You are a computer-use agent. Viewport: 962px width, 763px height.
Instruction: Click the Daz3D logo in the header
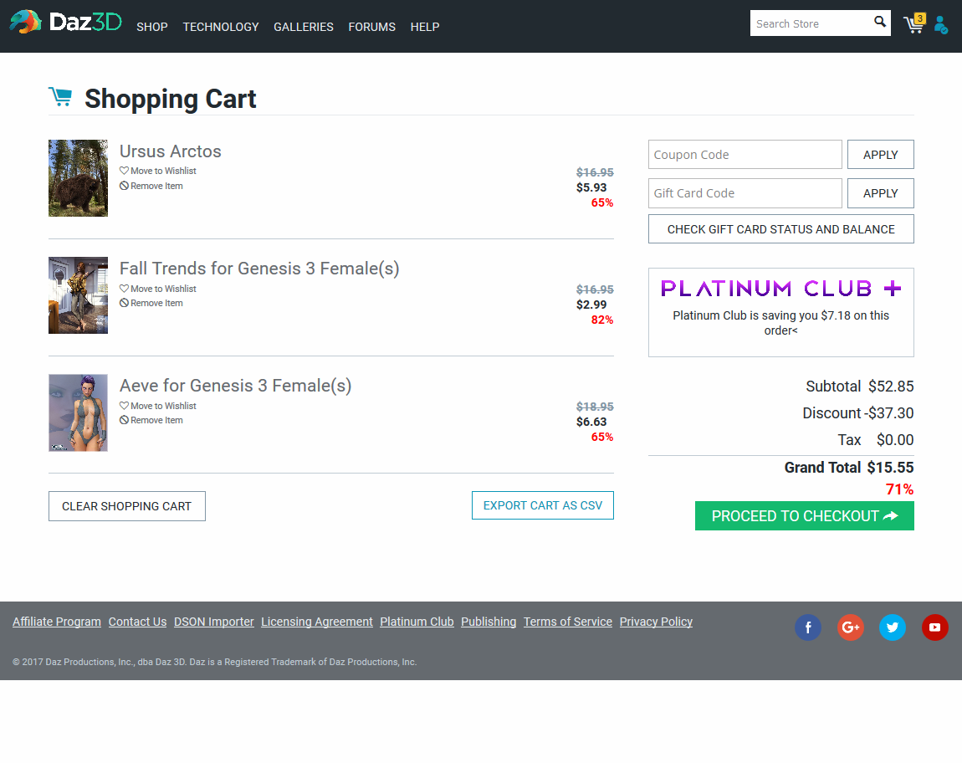65,23
